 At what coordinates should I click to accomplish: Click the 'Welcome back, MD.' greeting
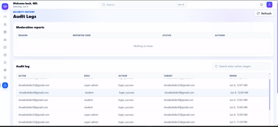[26, 3]
